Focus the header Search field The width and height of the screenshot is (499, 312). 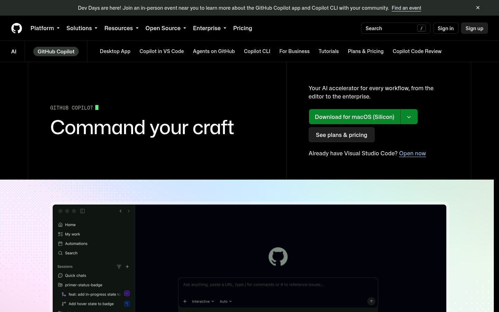click(395, 28)
